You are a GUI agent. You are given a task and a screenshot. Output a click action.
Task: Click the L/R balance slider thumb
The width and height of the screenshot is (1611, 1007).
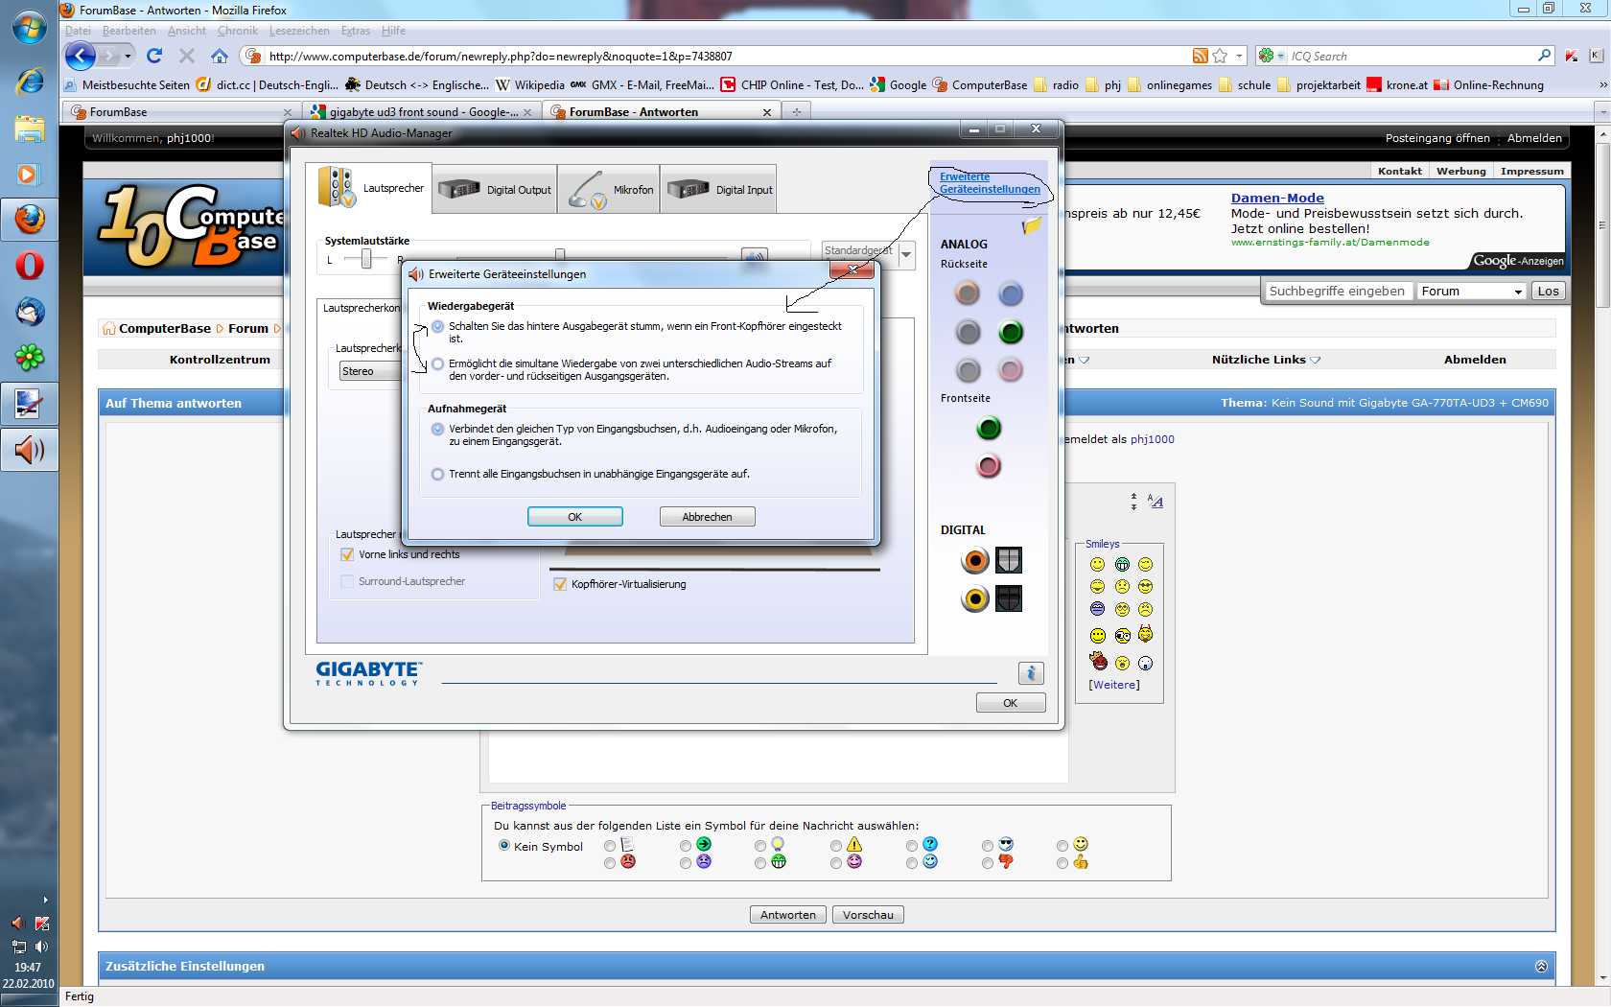[366, 259]
